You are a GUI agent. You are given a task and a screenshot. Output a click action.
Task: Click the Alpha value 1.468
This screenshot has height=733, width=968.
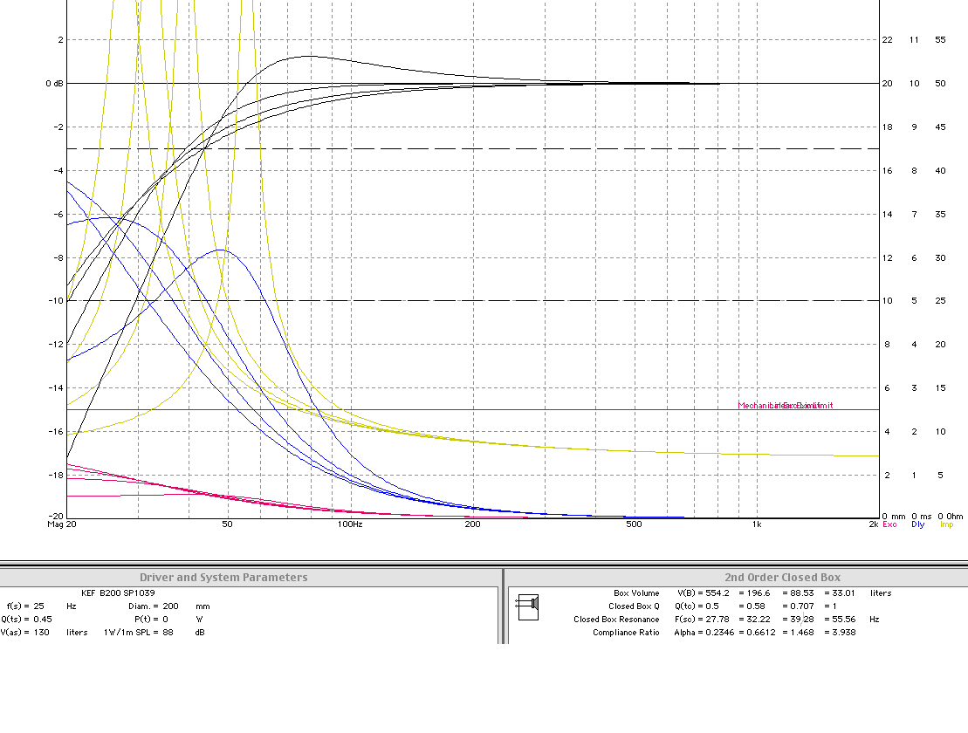point(802,632)
